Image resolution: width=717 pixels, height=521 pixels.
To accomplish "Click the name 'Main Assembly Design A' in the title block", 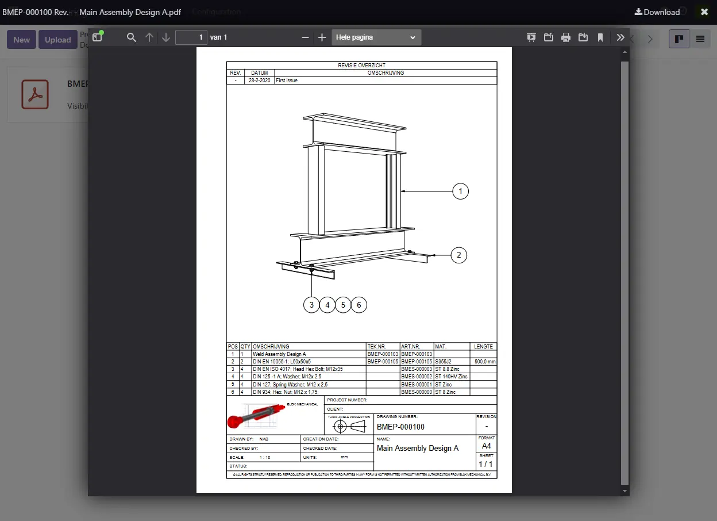I will coord(418,448).
